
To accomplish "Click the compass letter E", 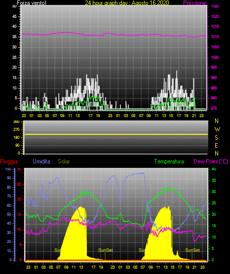I will click(216, 145).
